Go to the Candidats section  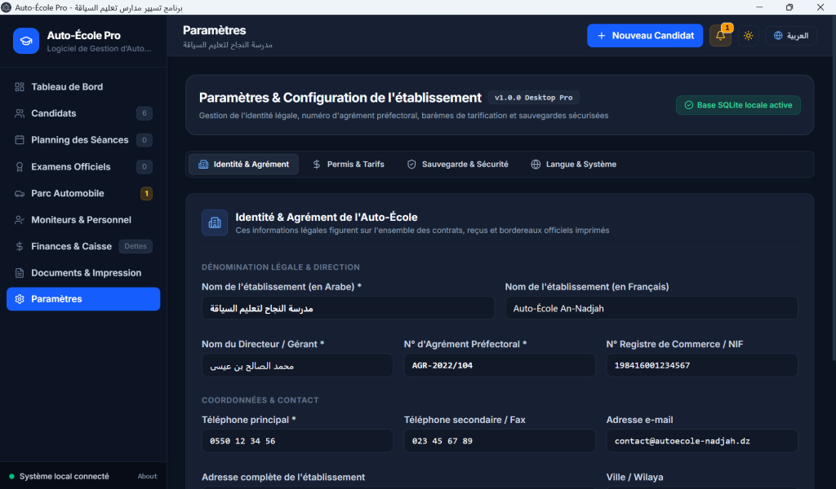(x=83, y=113)
